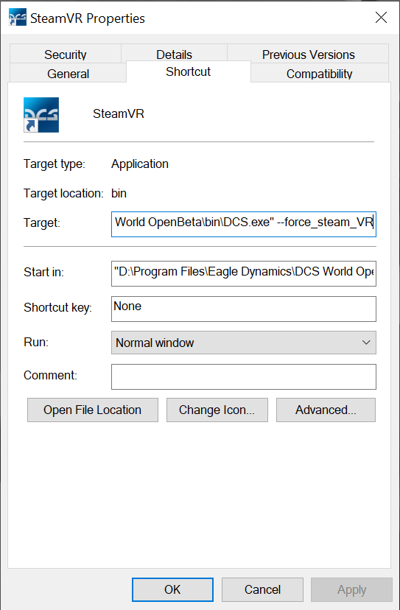Click the SteamVR shortcut name field
400x610 pixels.
click(x=119, y=113)
